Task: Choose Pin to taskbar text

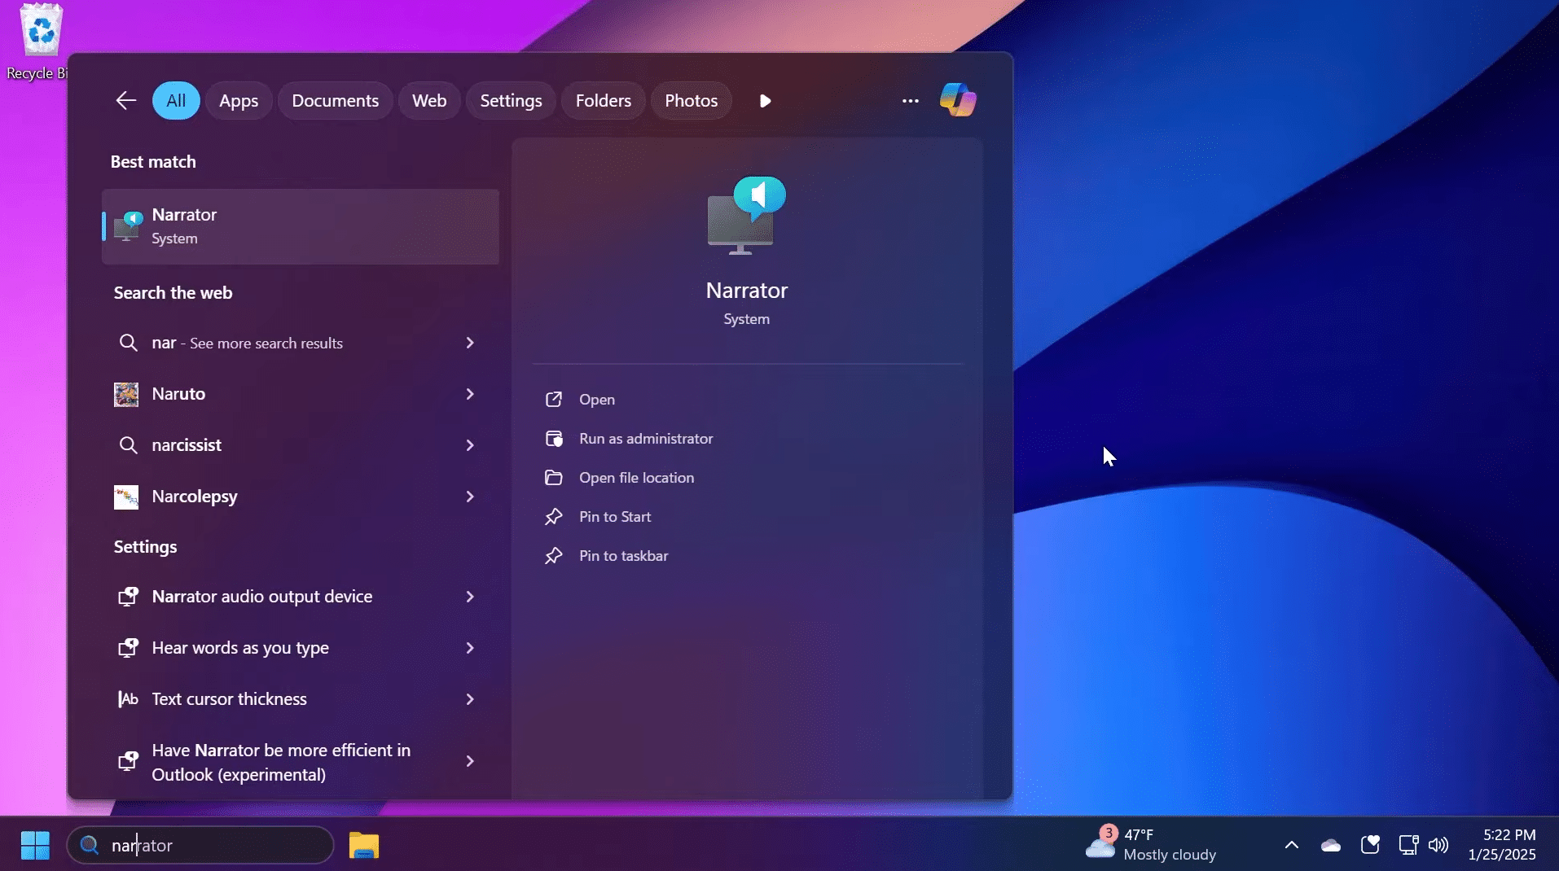Action: pyautogui.click(x=623, y=556)
